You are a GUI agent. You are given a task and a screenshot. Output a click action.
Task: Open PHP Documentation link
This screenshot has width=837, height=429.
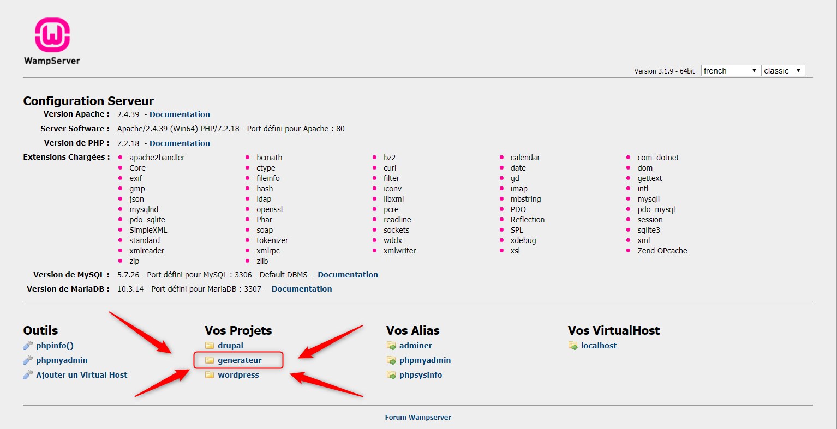pyautogui.click(x=180, y=143)
